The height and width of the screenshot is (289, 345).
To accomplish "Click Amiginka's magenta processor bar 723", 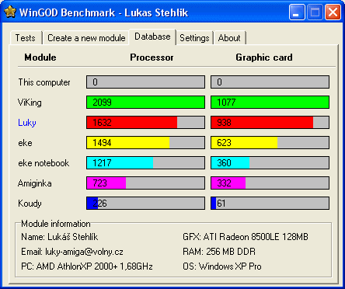I will [145, 183].
